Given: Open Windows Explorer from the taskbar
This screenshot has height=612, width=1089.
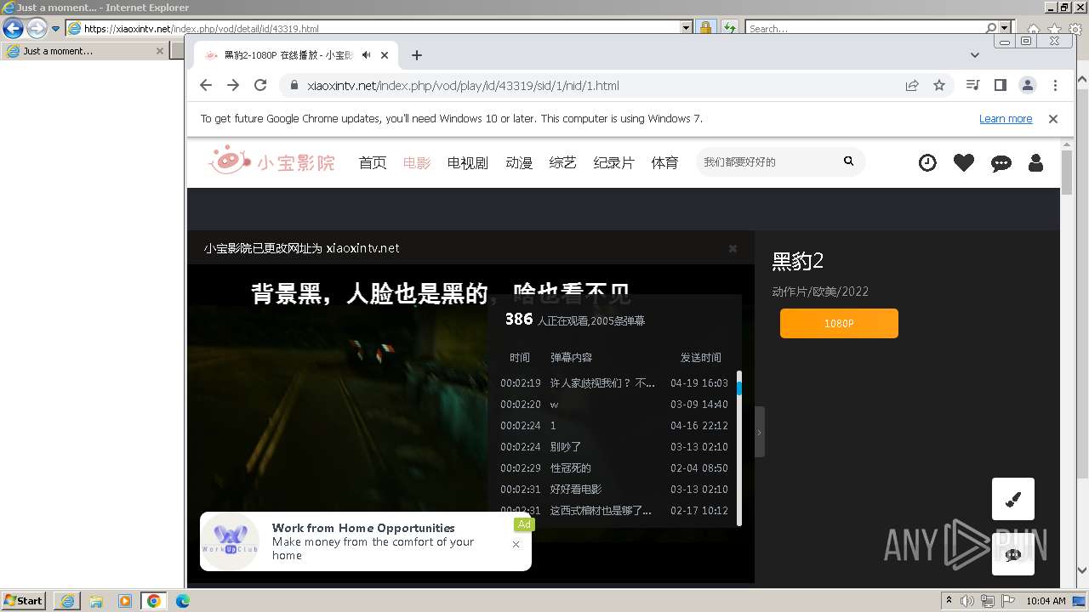Looking at the screenshot, I should coord(96,601).
